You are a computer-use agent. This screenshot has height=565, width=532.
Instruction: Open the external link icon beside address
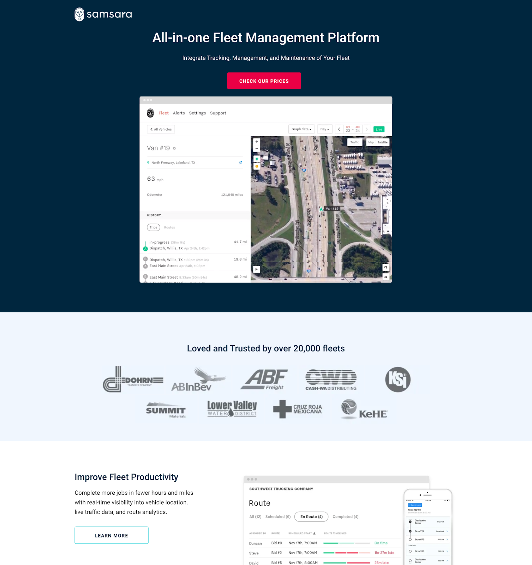(x=241, y=162)
